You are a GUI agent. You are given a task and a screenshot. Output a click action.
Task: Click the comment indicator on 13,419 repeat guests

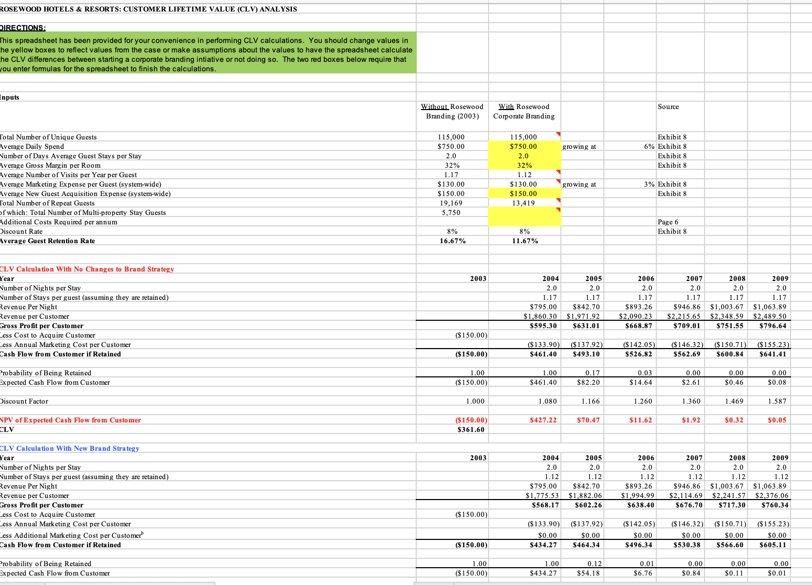[x=559, y=201]
